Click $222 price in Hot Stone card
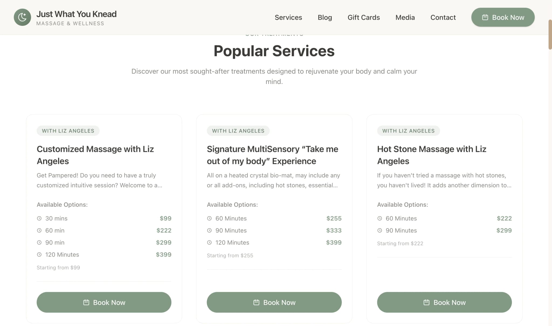Screen dimensions: 552x326 tap(504, 218)
